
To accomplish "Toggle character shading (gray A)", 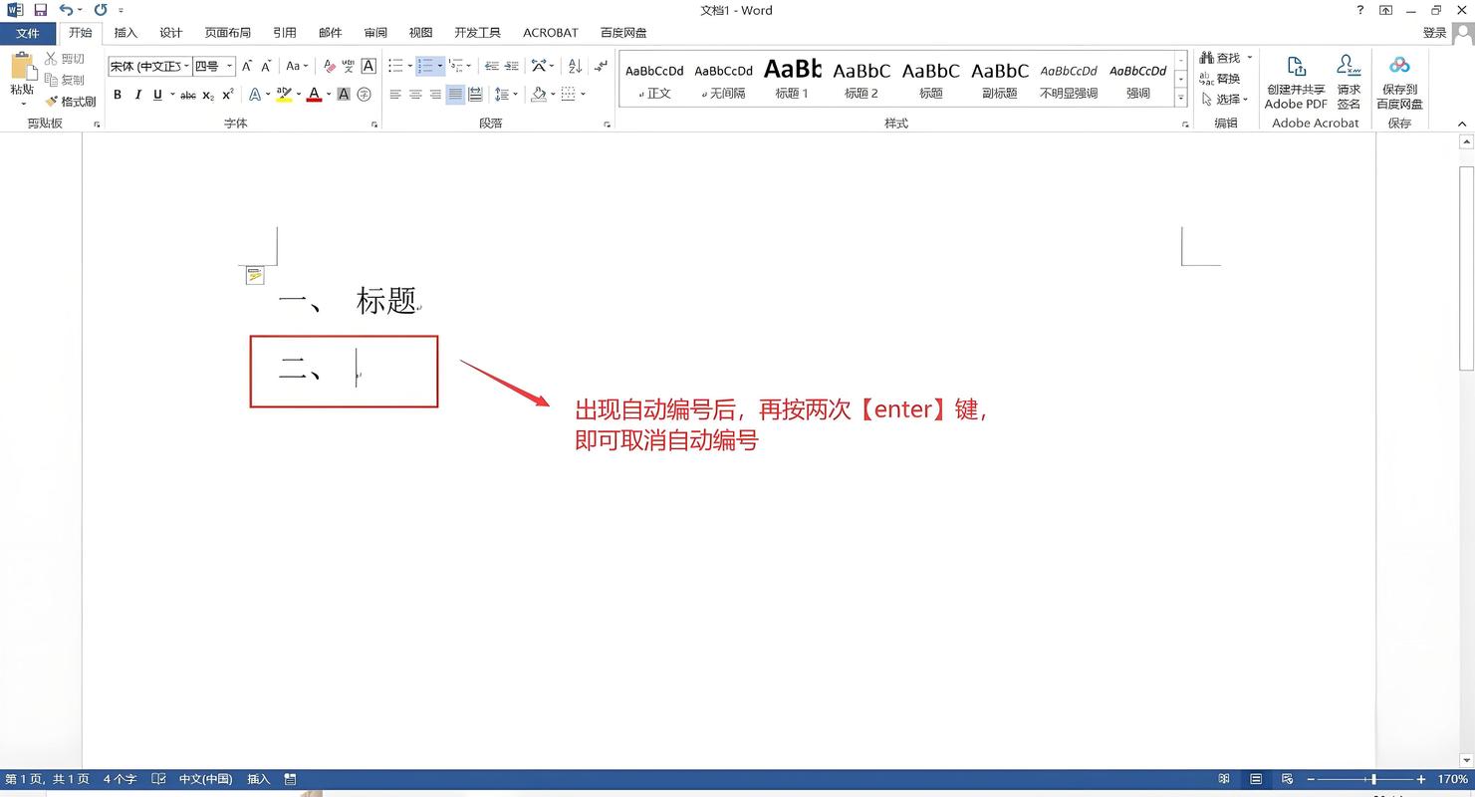I will (344, 95).
